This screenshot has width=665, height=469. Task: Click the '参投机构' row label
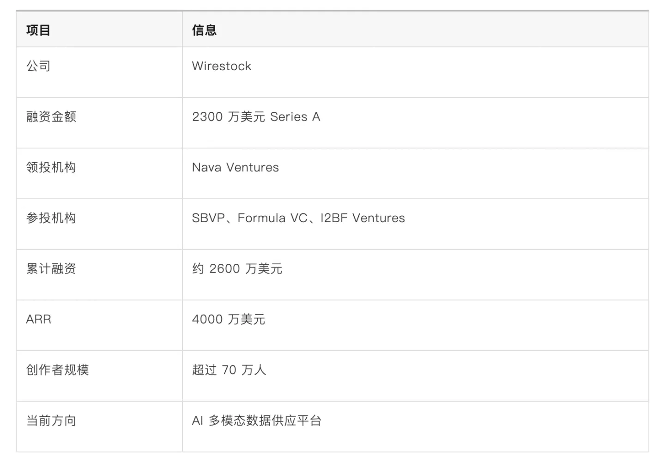coord(51,218)
